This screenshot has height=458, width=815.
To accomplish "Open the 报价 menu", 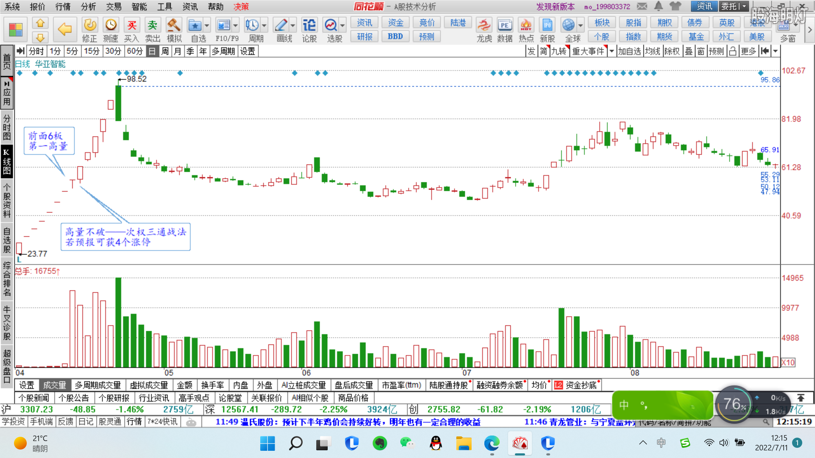I will click(37, 6).
